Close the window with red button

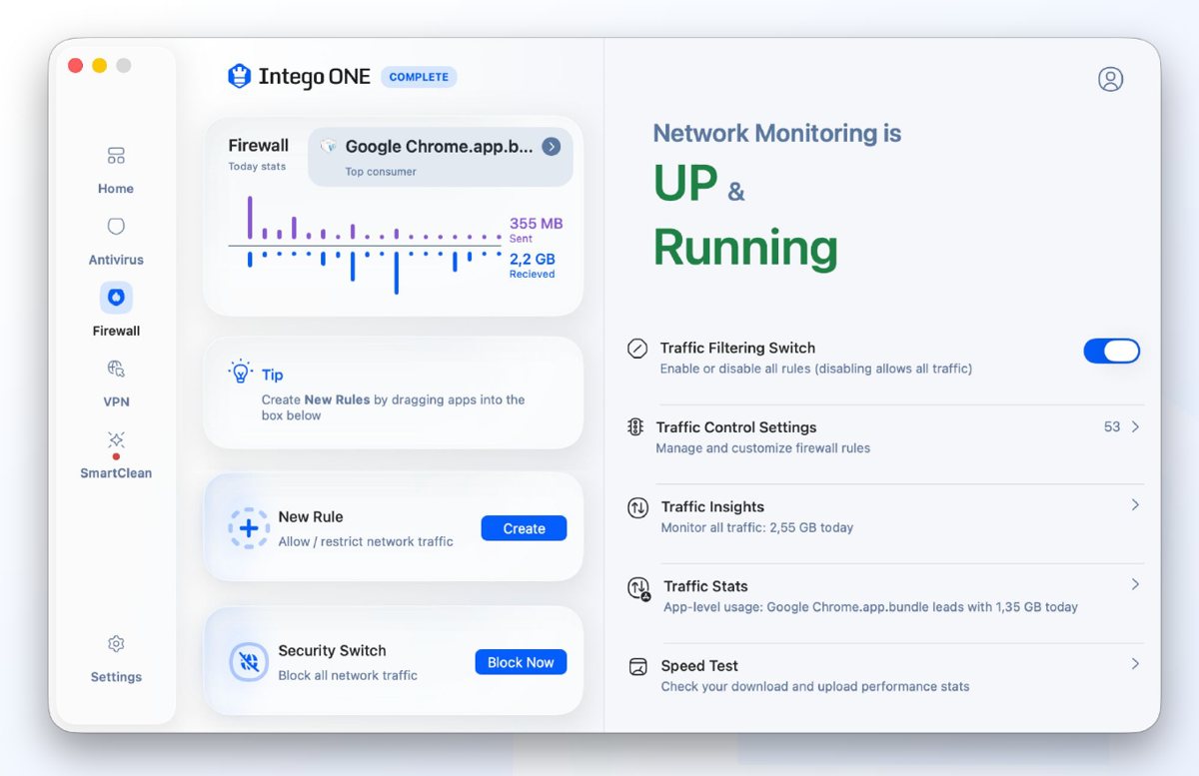[75, 66]
